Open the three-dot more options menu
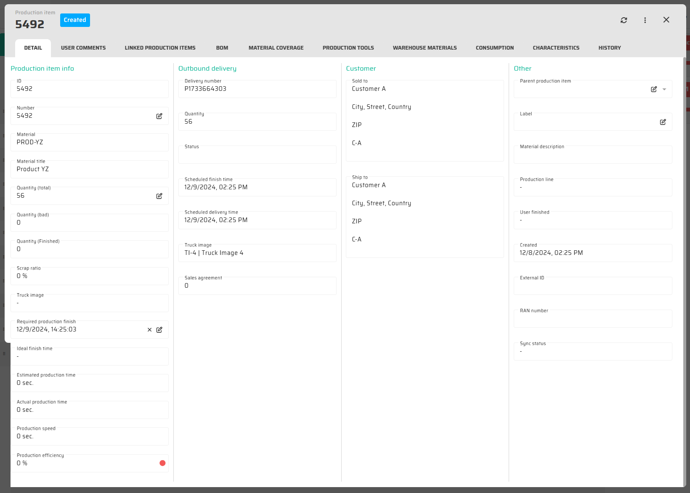This screenshot has height=493, width=690. (645, 20)
